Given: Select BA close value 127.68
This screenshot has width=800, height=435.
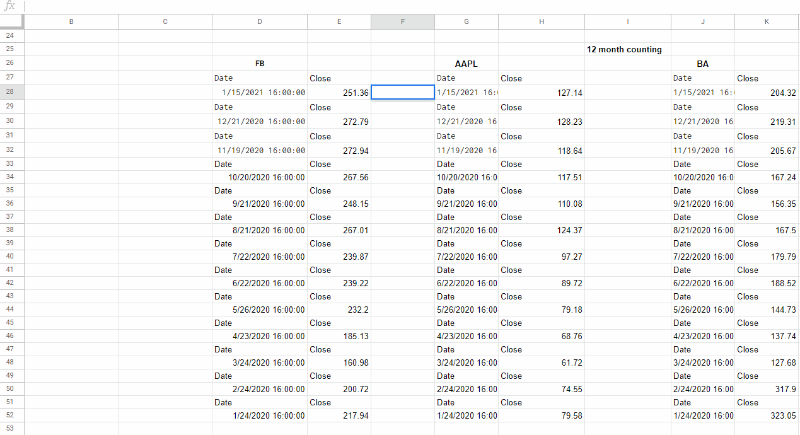Looking at the screenshot, I should pos(767,363).
